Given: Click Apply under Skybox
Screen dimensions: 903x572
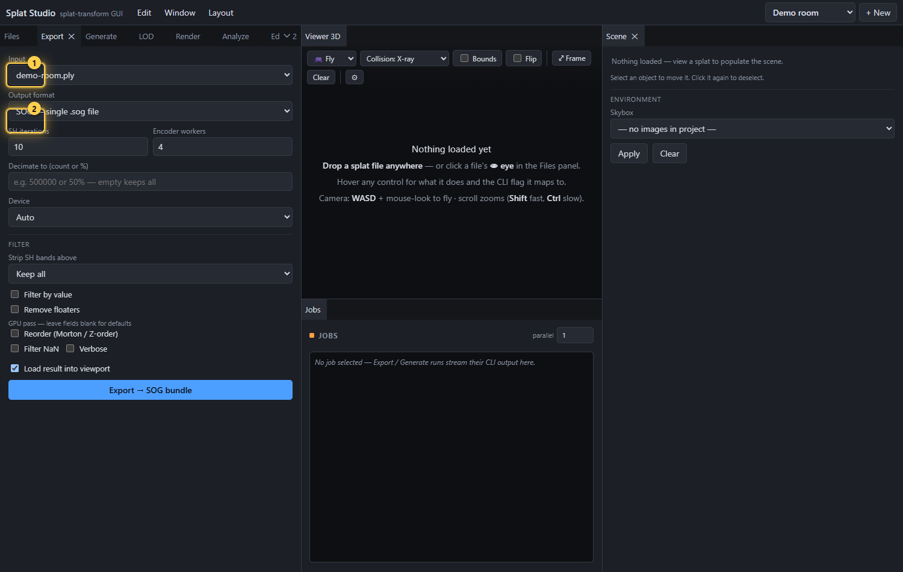Looking at the screenshot, I should tap(629, 154).
